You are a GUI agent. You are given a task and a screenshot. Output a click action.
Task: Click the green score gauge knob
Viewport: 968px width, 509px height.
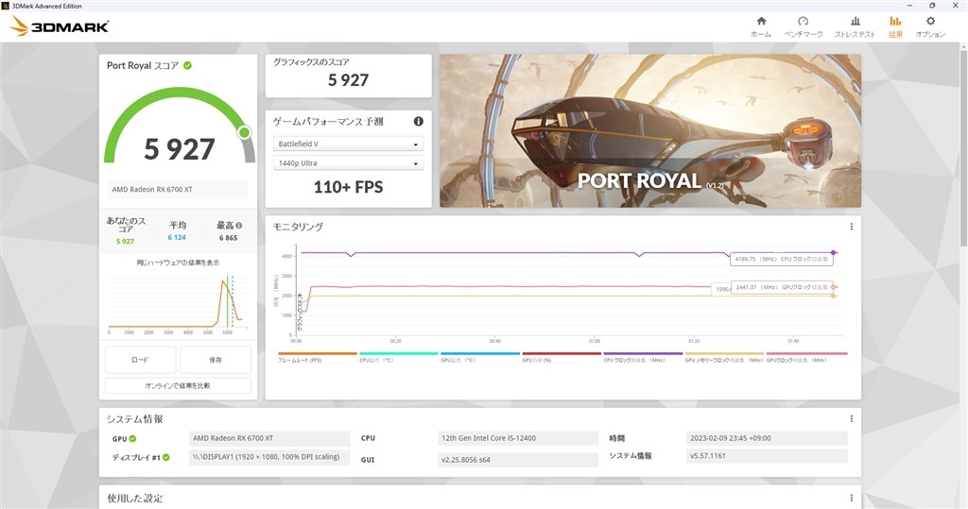[245, 132]
